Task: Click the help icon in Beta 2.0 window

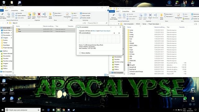Action: coord(108,10)
